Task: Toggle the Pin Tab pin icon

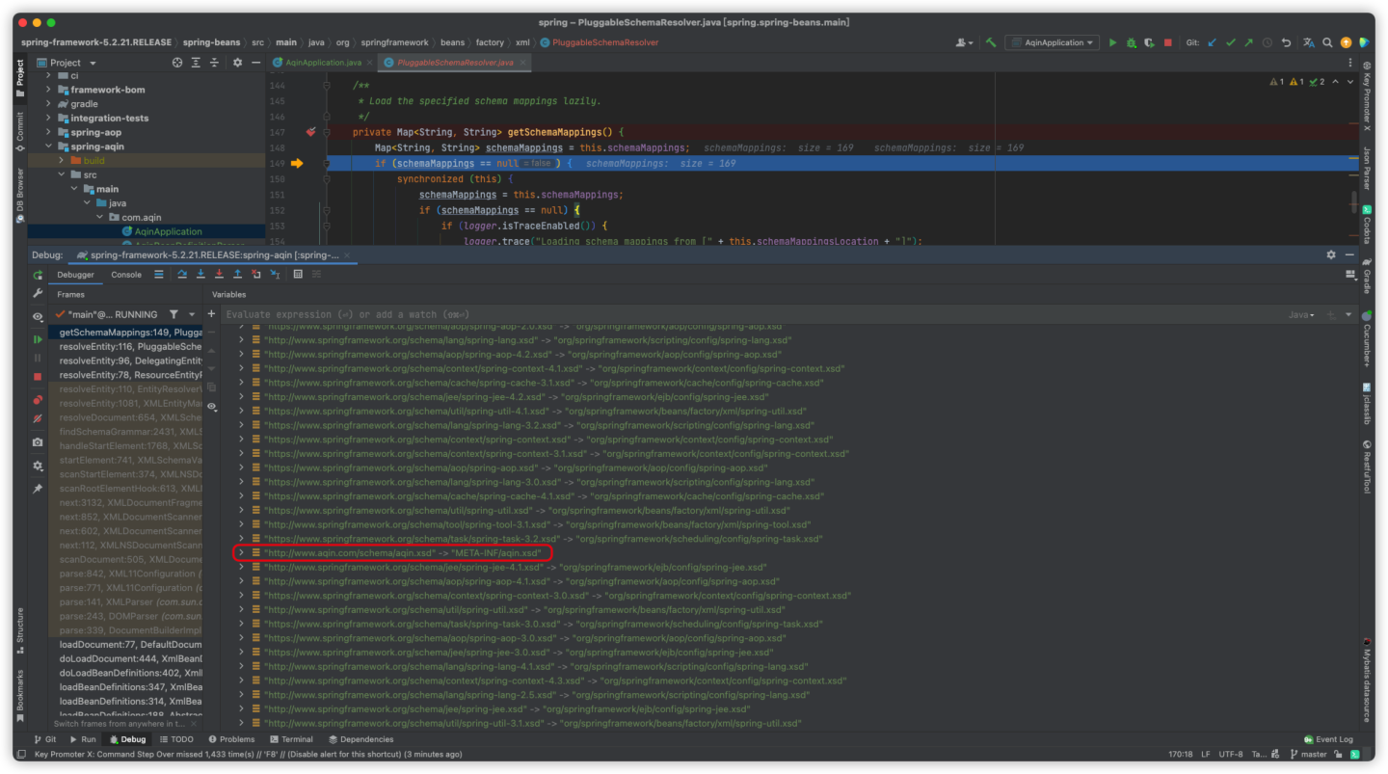Action: coord(38,489)
